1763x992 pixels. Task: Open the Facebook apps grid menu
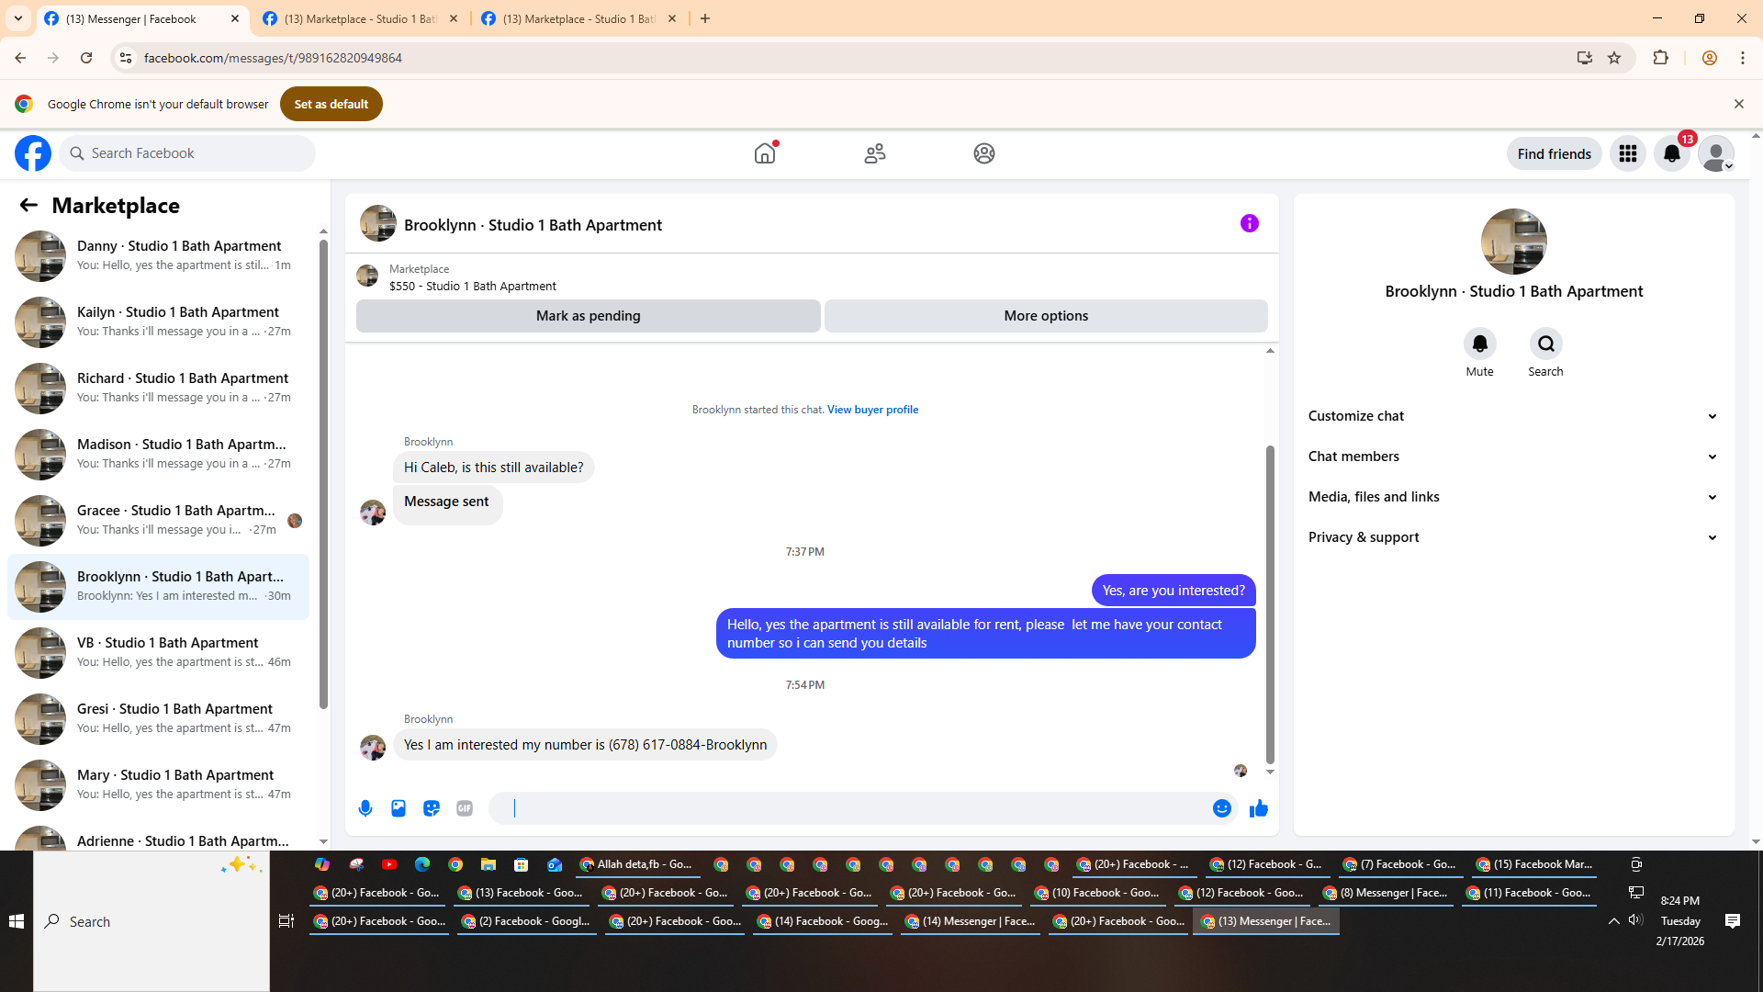pos(1627,153)
